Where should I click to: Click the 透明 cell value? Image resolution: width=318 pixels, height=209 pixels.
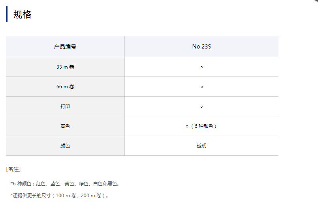[x=201, y=146]
